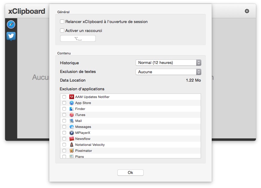Open the gear settings icon in xClipboard window
This screenshot has width=261, height=188.
(247, 11)
